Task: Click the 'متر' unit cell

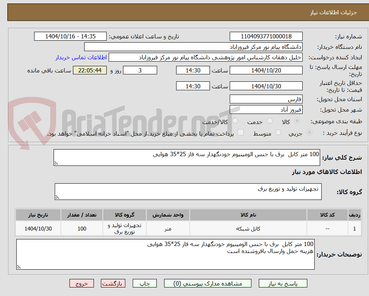Action: [168, 229]
